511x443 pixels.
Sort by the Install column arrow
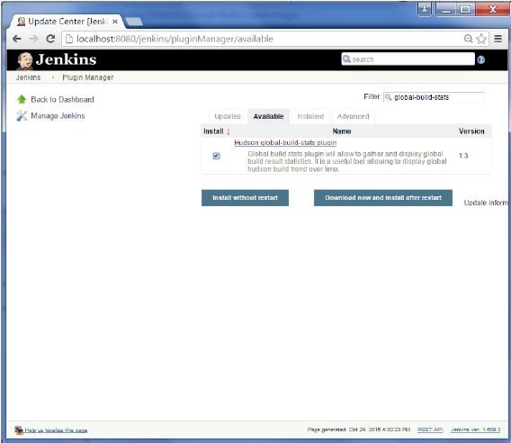coord(229,131)
